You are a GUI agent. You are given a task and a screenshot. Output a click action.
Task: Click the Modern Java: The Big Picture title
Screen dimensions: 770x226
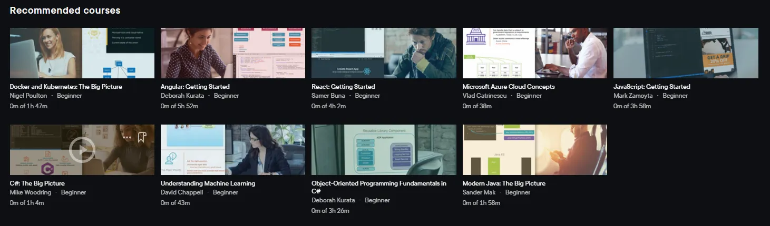(504, 183)
